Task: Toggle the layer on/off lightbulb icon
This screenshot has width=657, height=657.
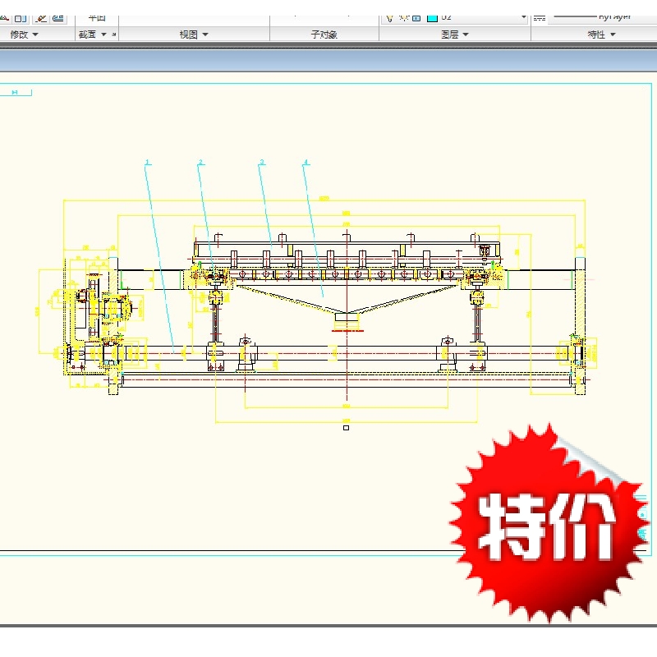Action: (x=389, y=18)
